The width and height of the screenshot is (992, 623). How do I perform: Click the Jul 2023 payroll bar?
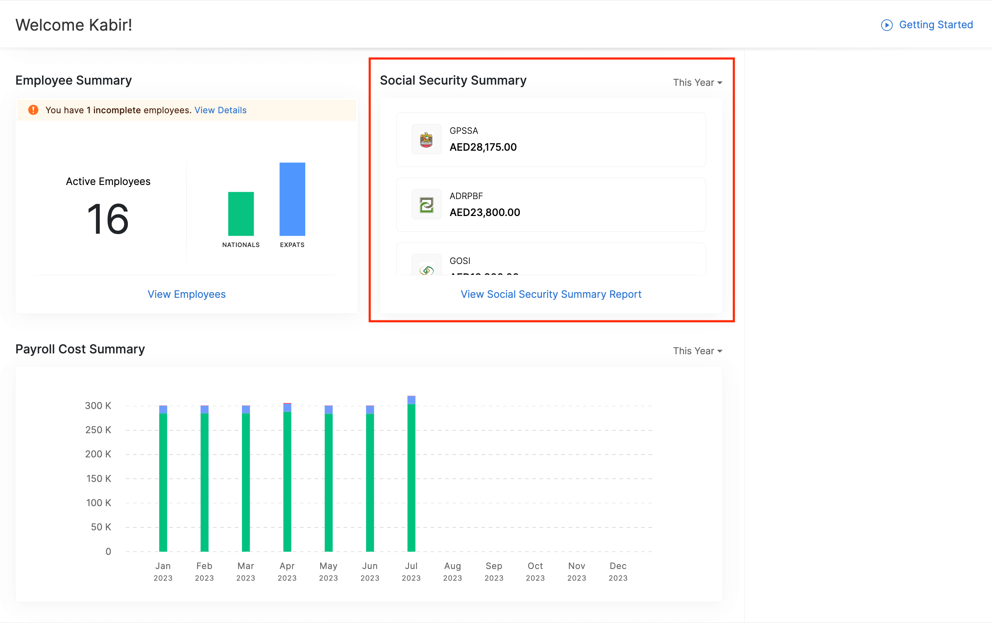click(411, 478)
